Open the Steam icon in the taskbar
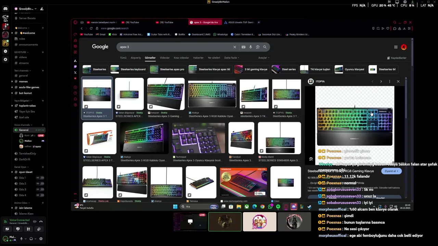Screen dimensions: 438x246 [x=309, y=207]
